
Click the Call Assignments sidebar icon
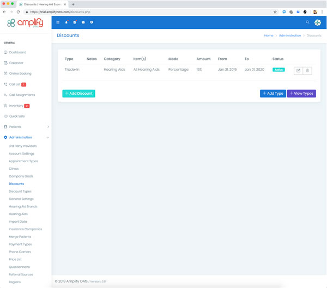[5, 95]
